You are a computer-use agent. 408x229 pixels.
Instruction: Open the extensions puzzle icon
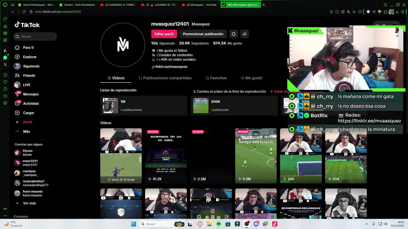tap(385, 12)
